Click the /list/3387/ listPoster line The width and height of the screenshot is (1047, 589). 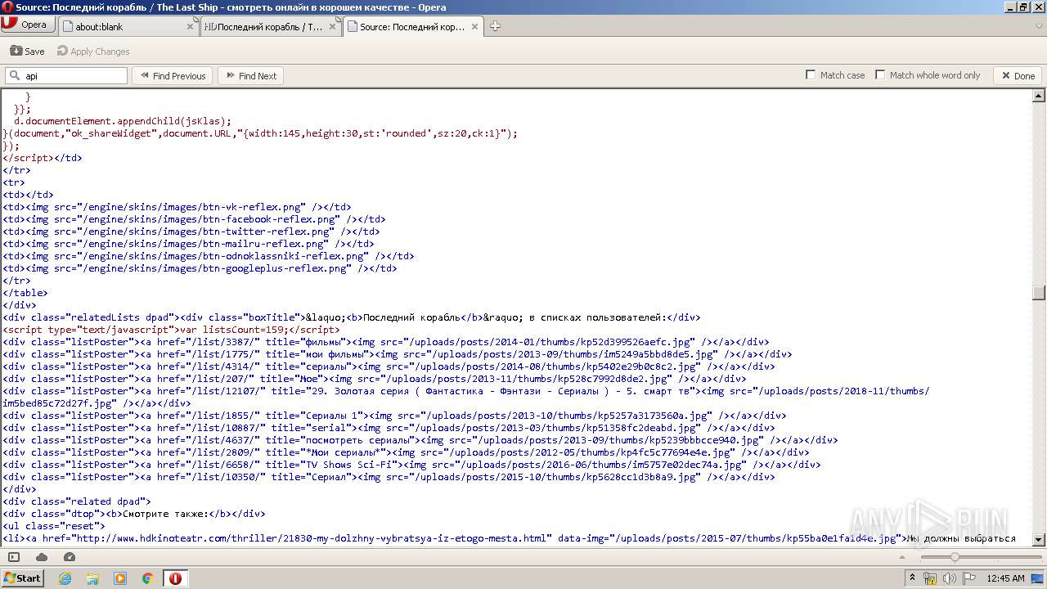pyautogui.click(x=386, y=342)
